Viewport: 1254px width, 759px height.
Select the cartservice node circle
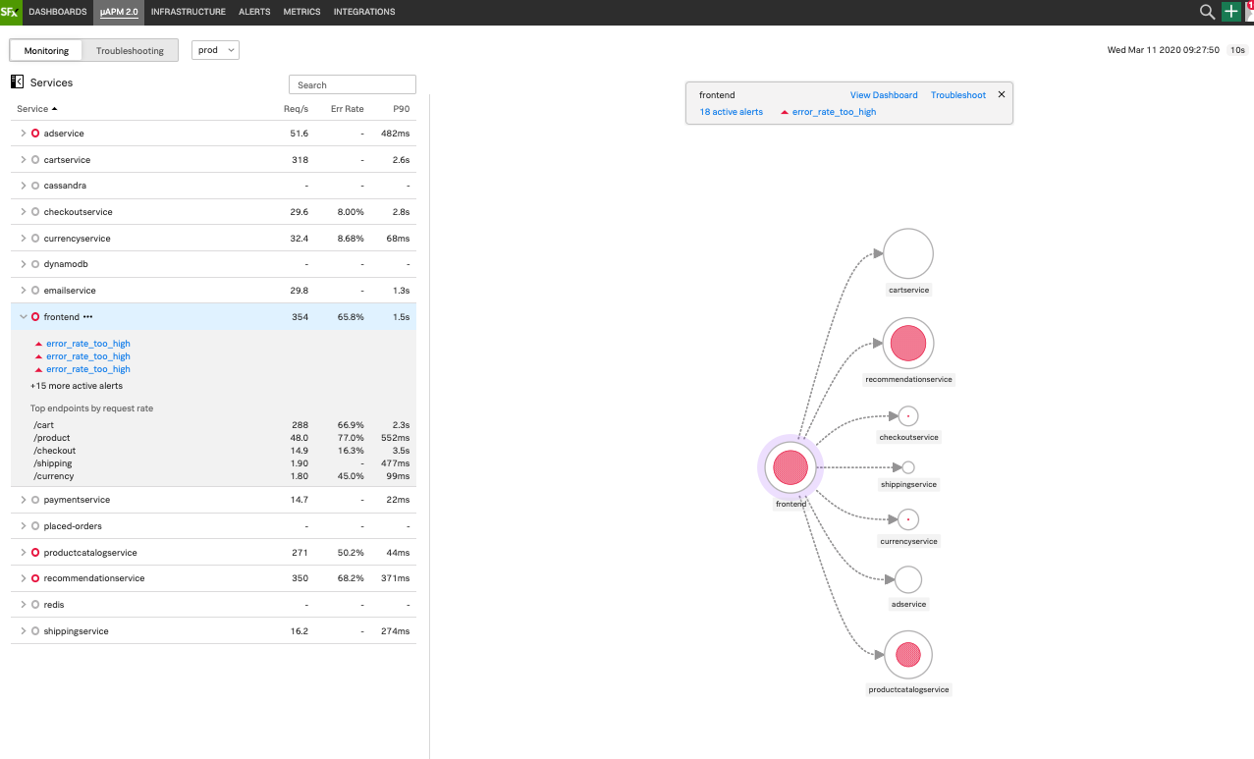[908, 254]
